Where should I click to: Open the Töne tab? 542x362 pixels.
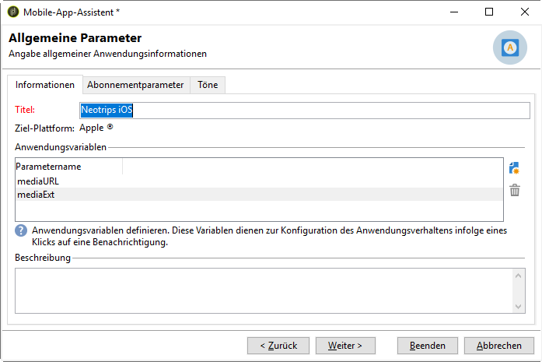pyautogui.click(x=208, y=85)
